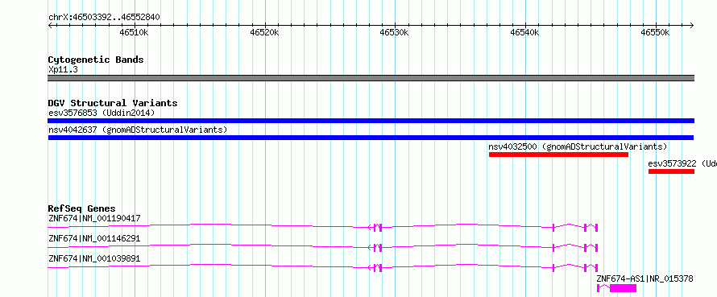717x297 pixels.
Task: Select the blue nsv4042637 variant bar
Action: (371, 138)
